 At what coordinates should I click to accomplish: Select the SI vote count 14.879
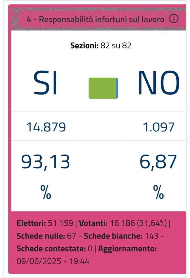click(46, 127)
